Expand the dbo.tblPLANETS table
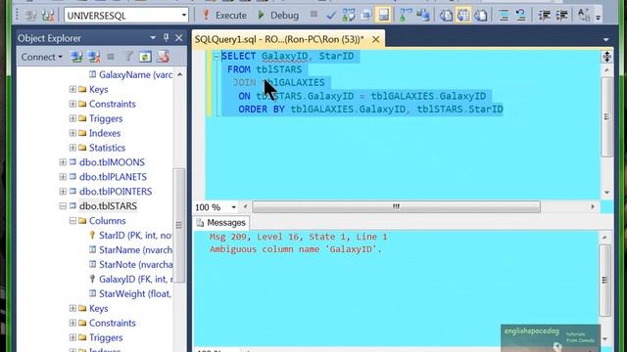 click(63, 177)
